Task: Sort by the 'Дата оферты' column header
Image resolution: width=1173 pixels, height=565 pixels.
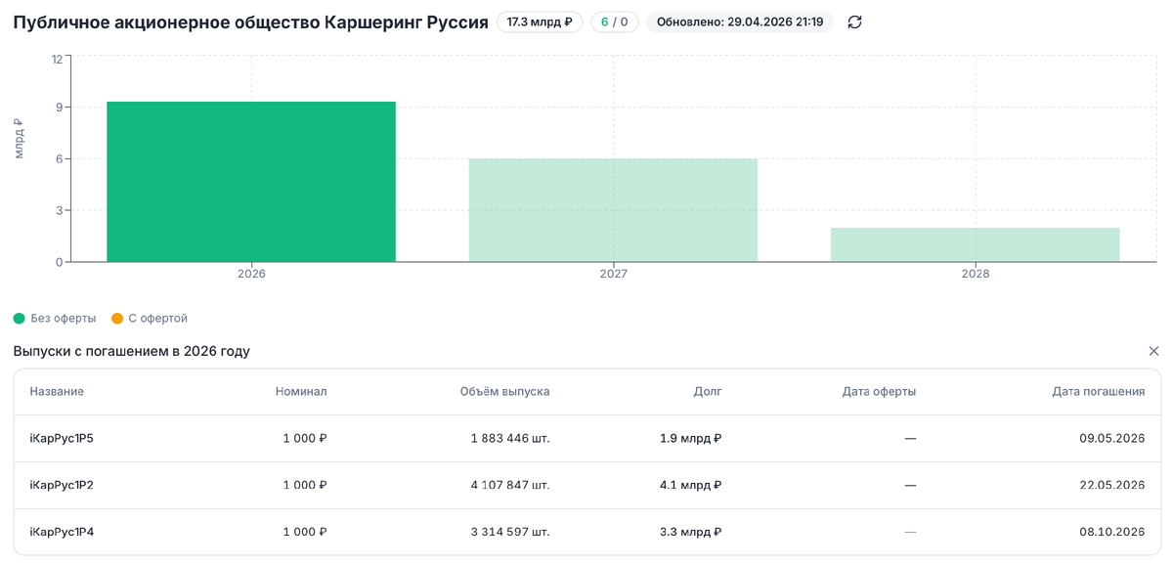Action: [879, 392]
